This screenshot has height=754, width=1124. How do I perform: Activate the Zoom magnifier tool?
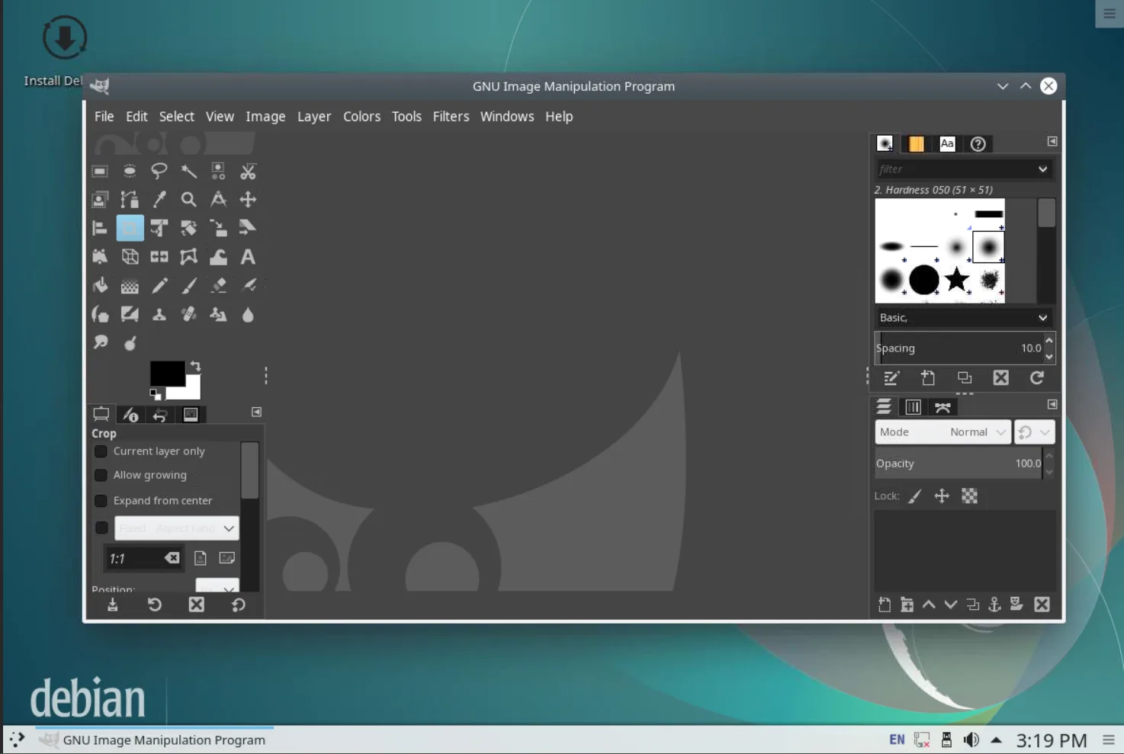click(188, 200)
